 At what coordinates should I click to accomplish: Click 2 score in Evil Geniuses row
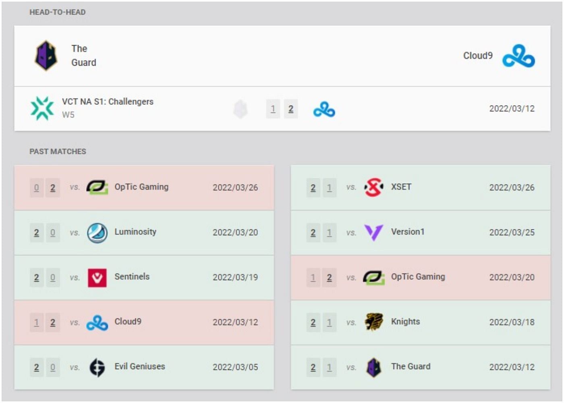point(37,368)
